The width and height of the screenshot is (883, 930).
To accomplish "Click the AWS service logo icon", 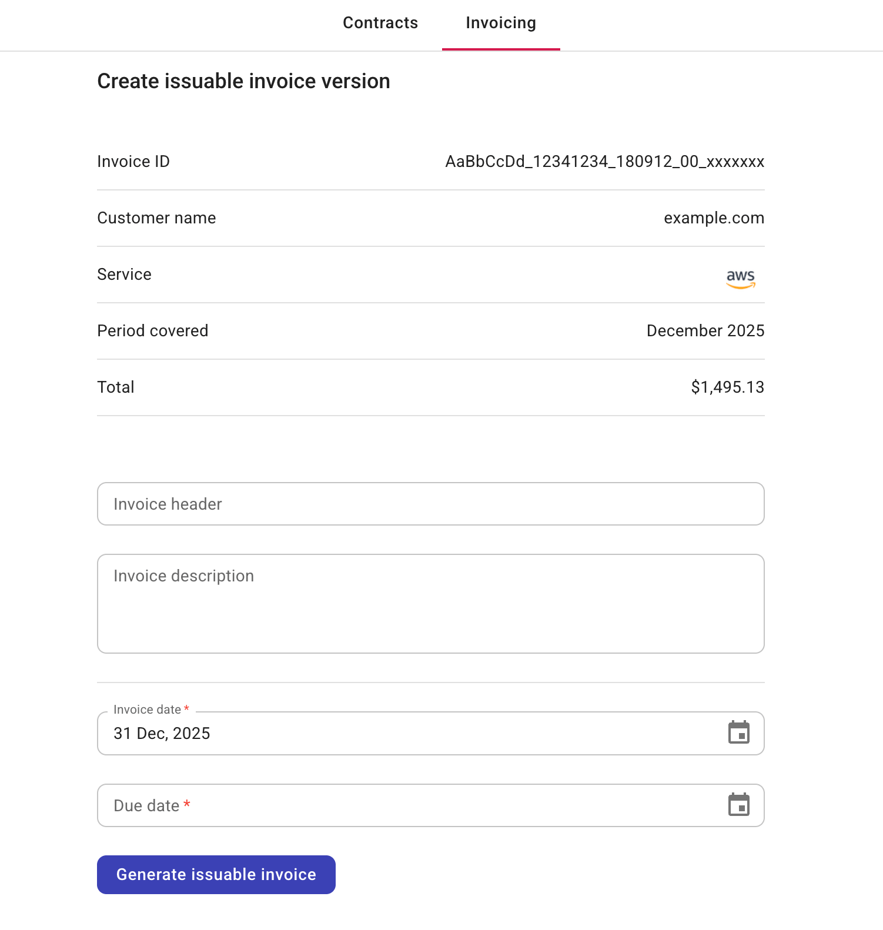I will coord(741,278).
